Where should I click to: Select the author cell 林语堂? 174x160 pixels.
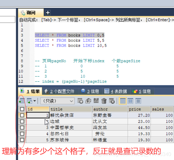(110, 140)
